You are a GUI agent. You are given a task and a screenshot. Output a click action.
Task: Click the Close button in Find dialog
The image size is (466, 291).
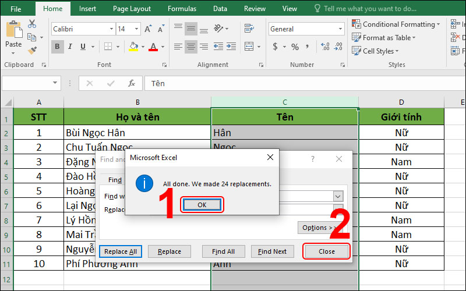[x=327, y=251]
